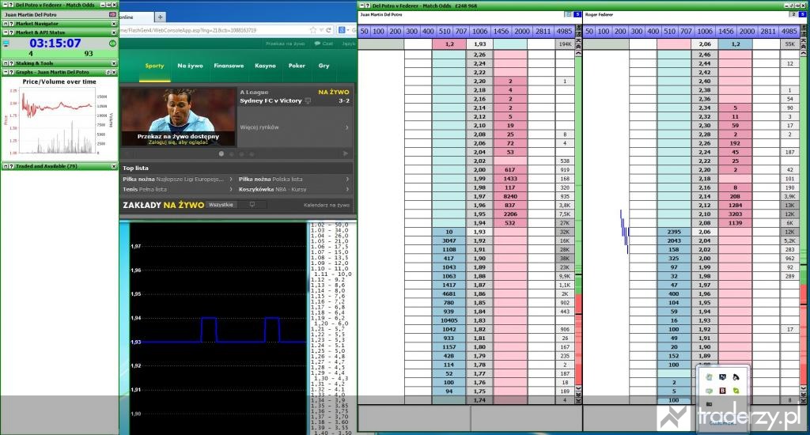Open the Wszystkie filter dropdown
810x435 pixels.
(221, 205)
